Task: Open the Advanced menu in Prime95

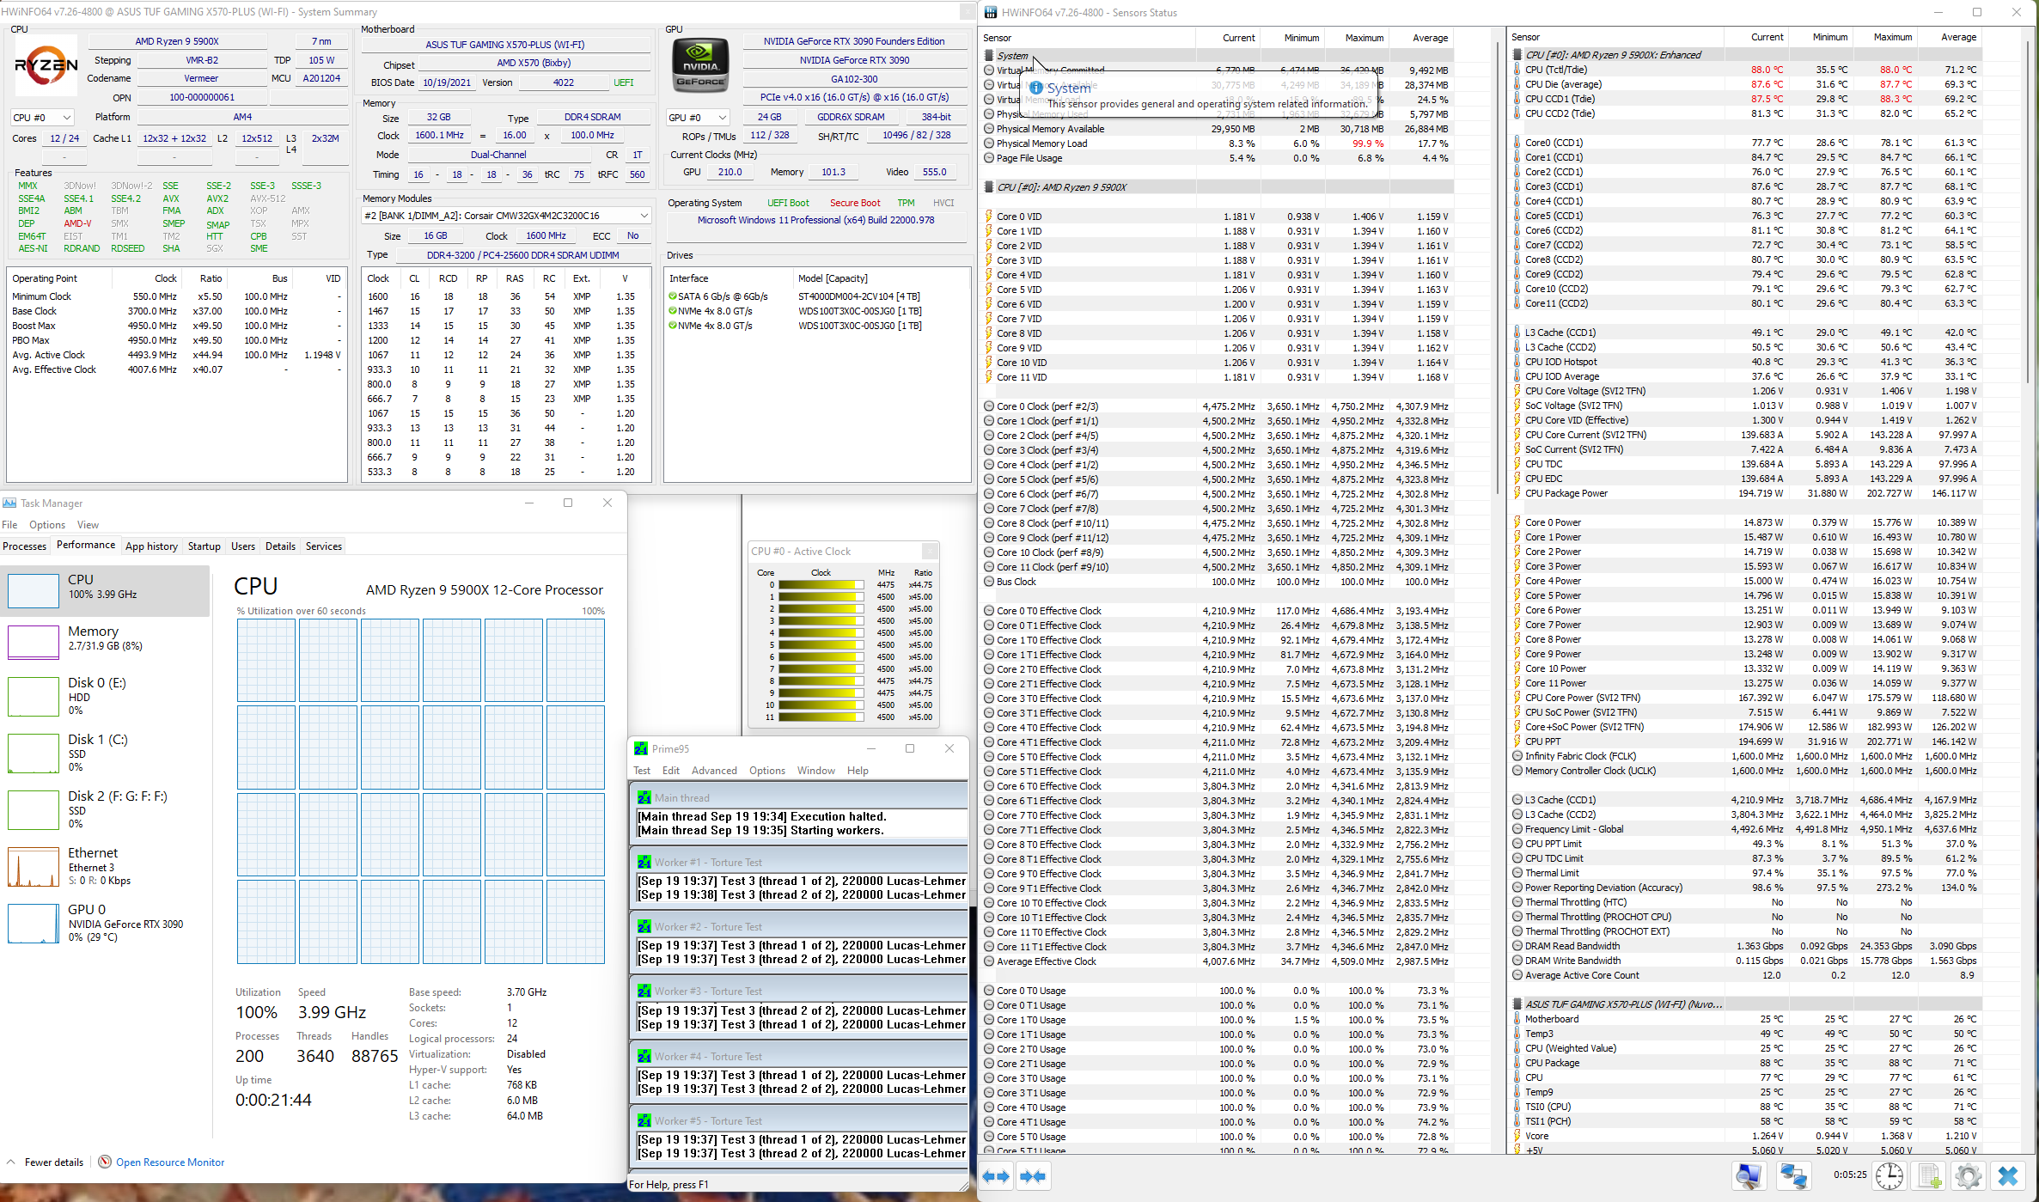Action: click(x=714, y=770)
